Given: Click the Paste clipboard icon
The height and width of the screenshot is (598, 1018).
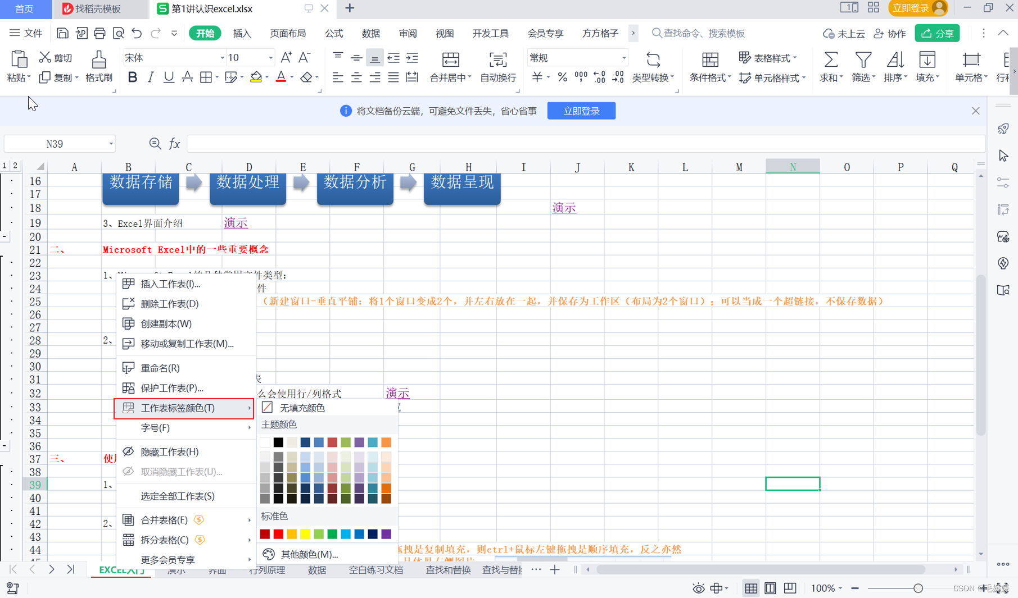Looking at the screenshot, I should (x=19, y=59).
